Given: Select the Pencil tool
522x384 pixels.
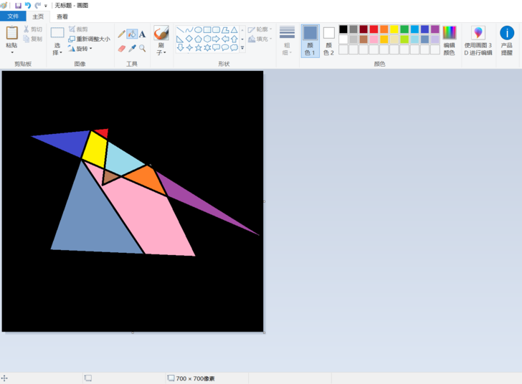Looking at the screenshot, I should [x=121, y=34].
